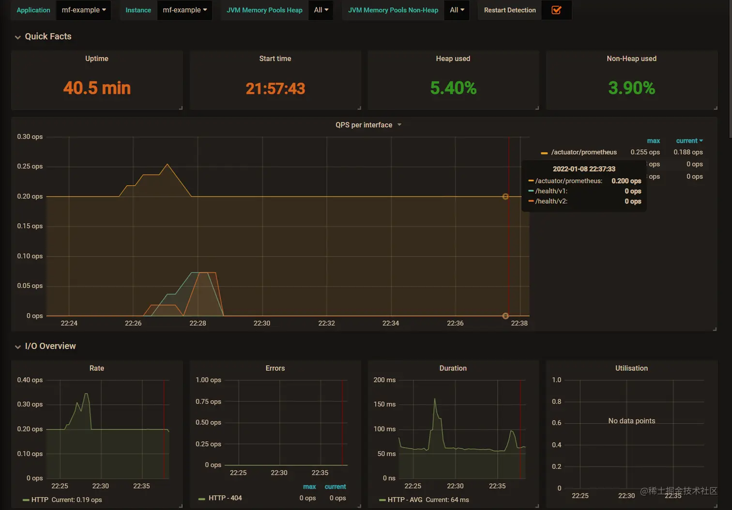Screen dimensions: 732x510
Task: Sort the QPS legend by max column
Action: click(x=653, y=140)
